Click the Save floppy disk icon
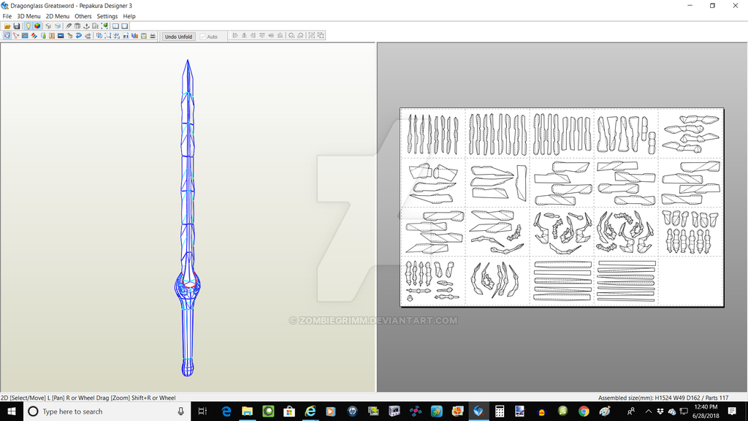748x421 pixels. pos(17,26)
